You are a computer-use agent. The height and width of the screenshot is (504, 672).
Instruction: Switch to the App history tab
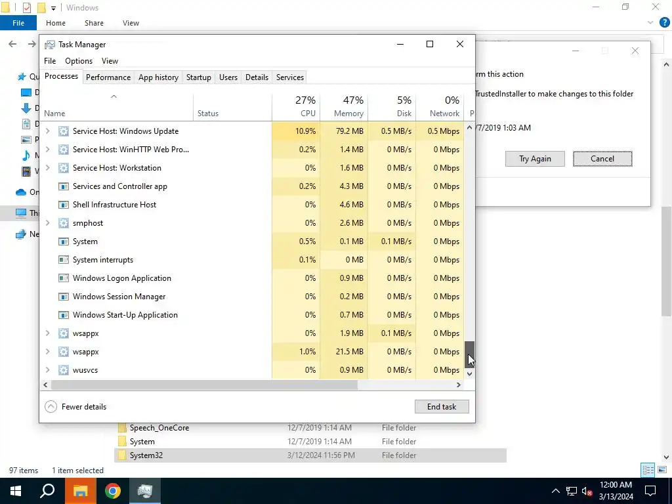point(158,77)
